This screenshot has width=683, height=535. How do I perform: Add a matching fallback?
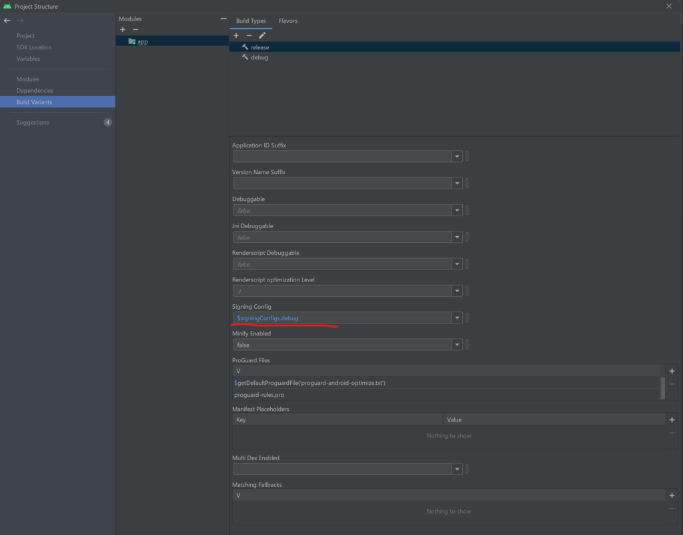672,496
